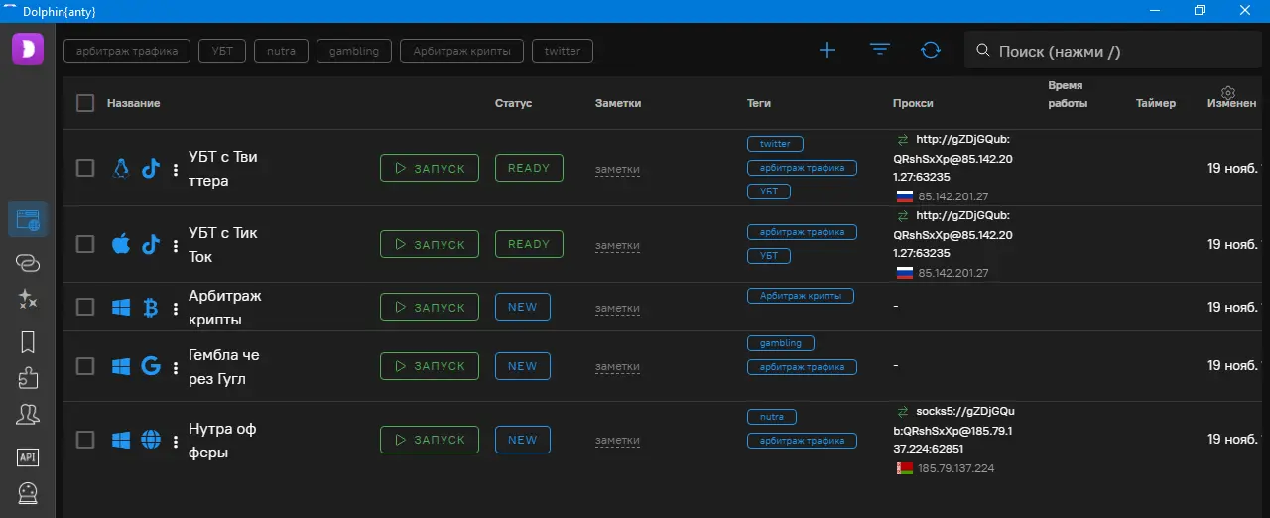1270x518 pixels.
Task: Click заметки link for Арбитраж крипты
Action: [x=617, y=309]
